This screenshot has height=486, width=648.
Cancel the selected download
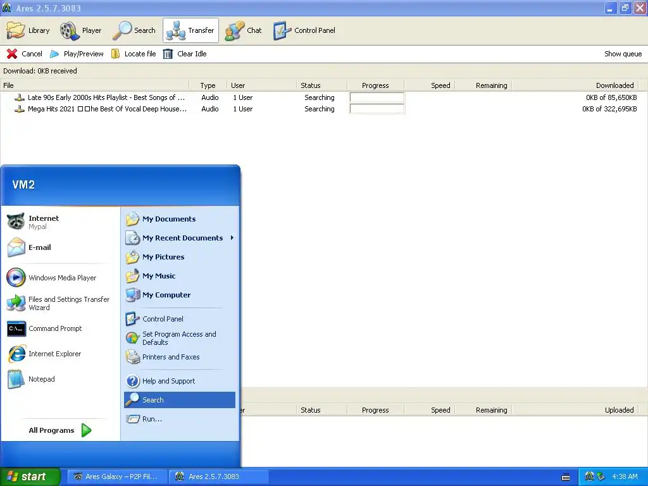click(x=25, y=54)
